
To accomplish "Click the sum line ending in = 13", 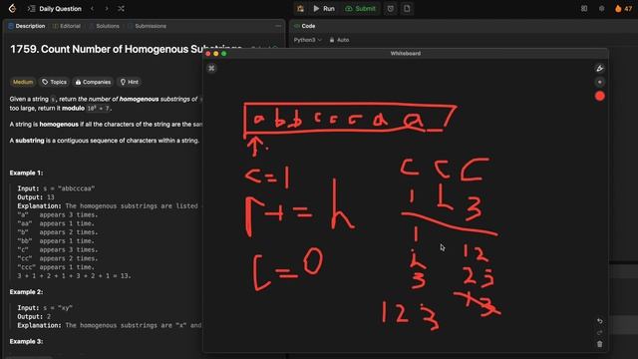I will (x=74, y=276).
